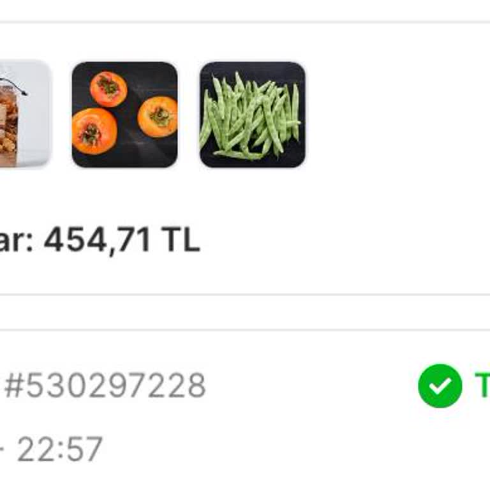Click the green status text beside the checkmark

[x=482, y=385]
